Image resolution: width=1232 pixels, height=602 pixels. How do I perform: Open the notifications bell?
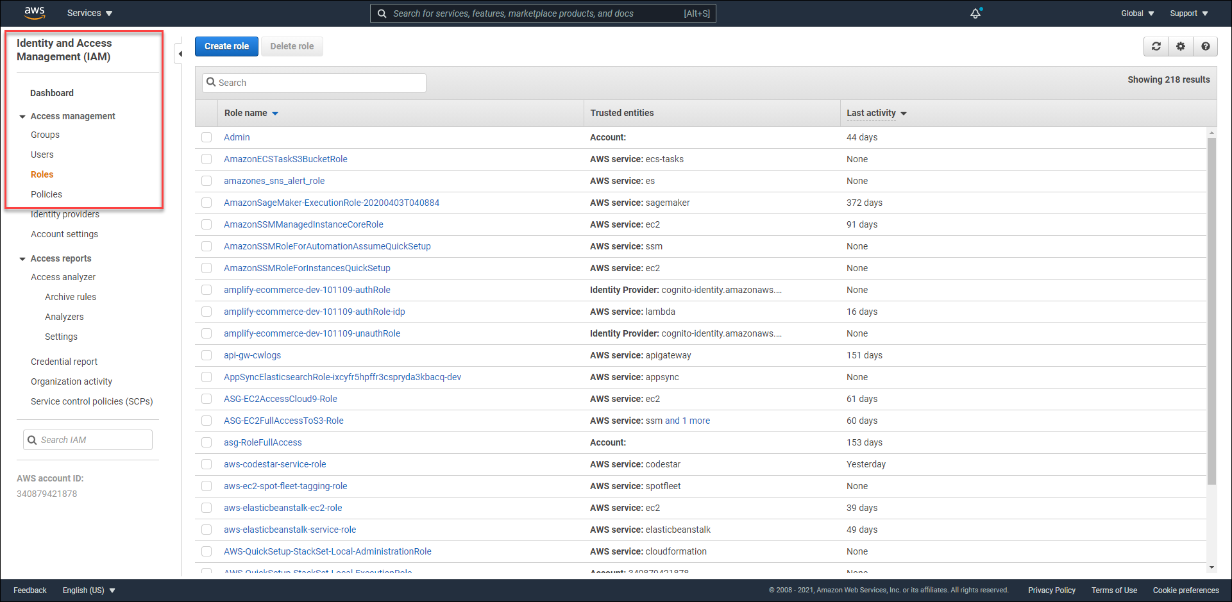[x=975, y=13]
